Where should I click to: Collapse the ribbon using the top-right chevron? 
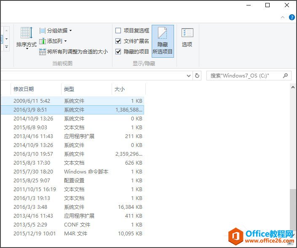pyautogui.click(x=283, y=17)
